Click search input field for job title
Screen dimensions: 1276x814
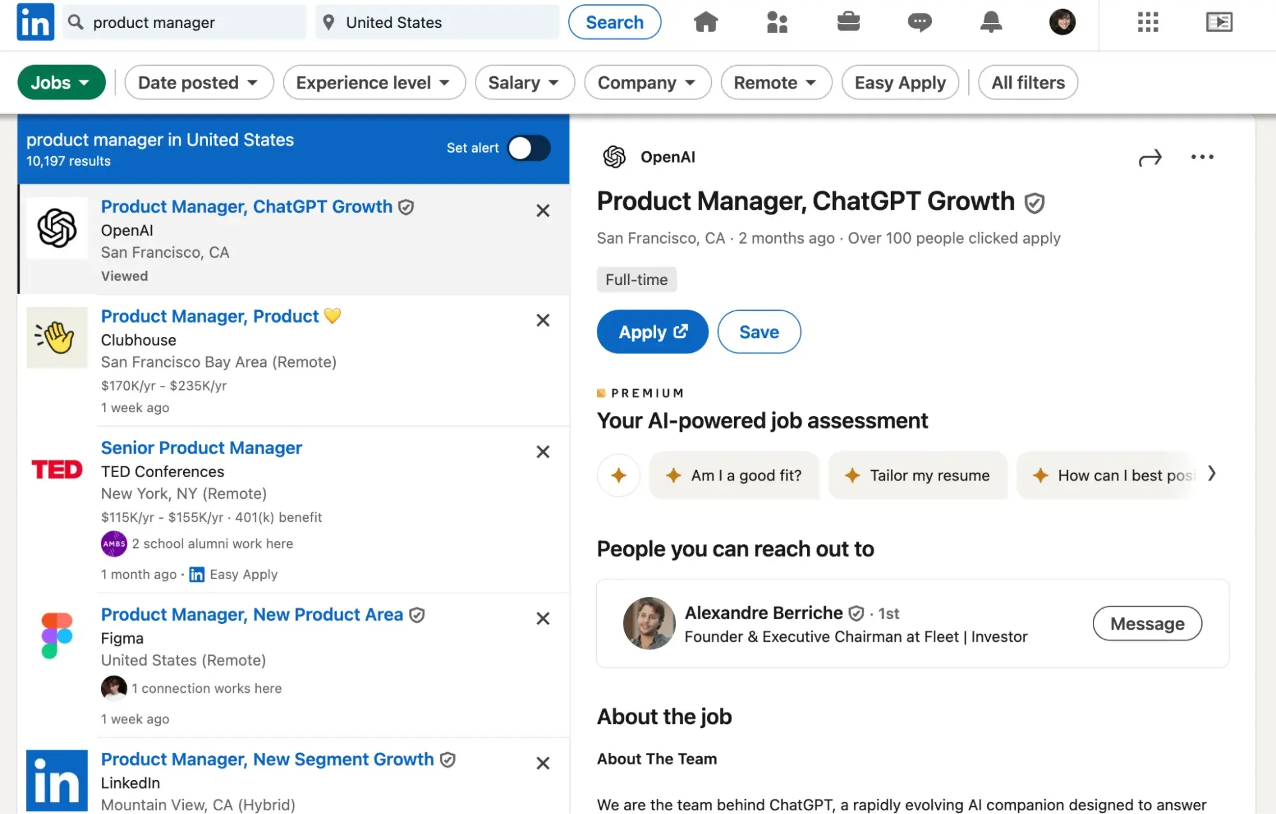click(185, 23)
